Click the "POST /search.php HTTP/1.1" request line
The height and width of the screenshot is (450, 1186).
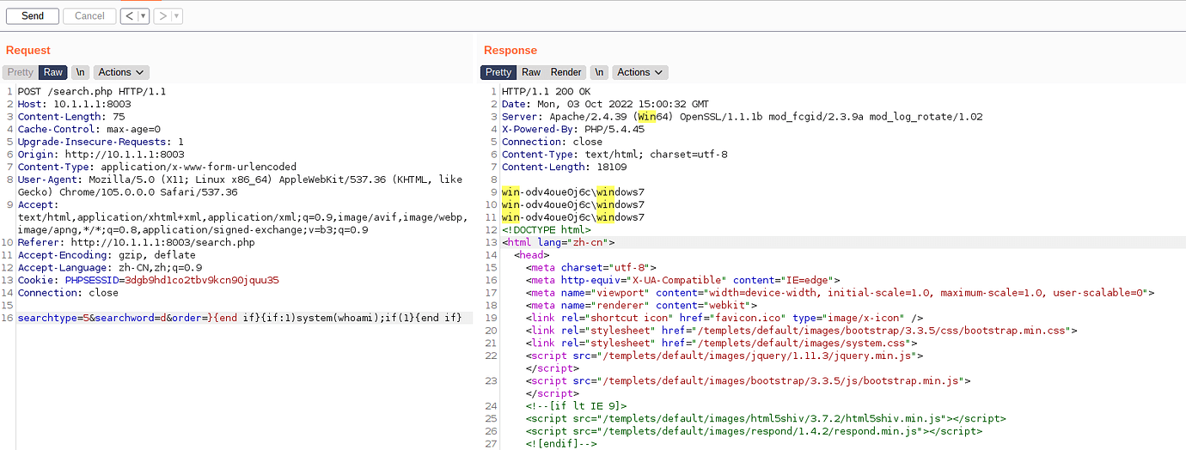[92, 91]
